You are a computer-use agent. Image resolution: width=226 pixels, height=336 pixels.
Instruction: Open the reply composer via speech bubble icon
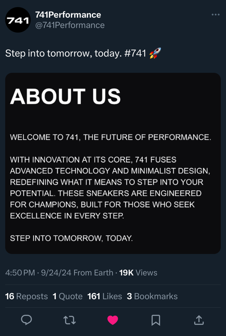point(27,320)
